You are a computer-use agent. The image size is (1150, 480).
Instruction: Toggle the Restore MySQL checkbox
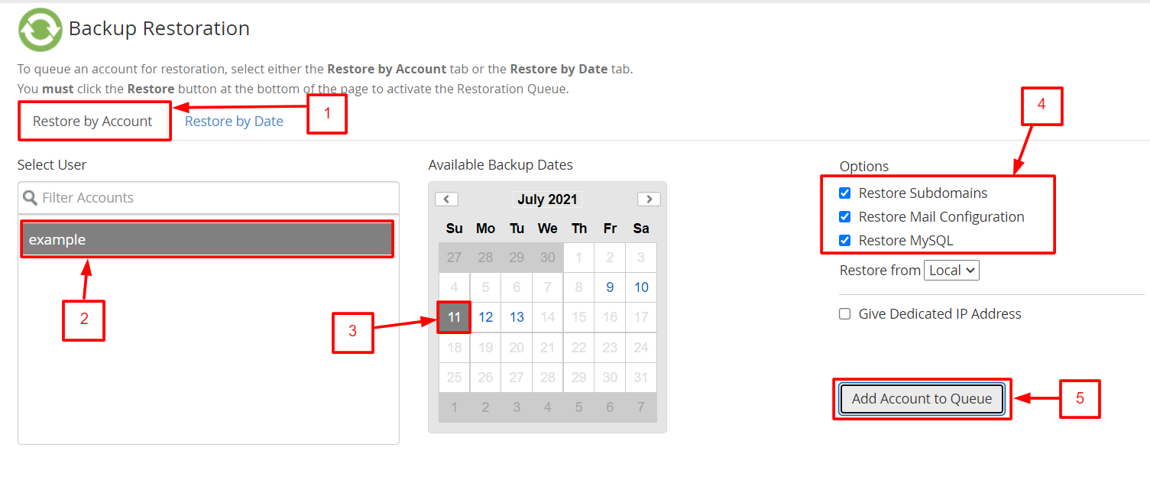844,241
